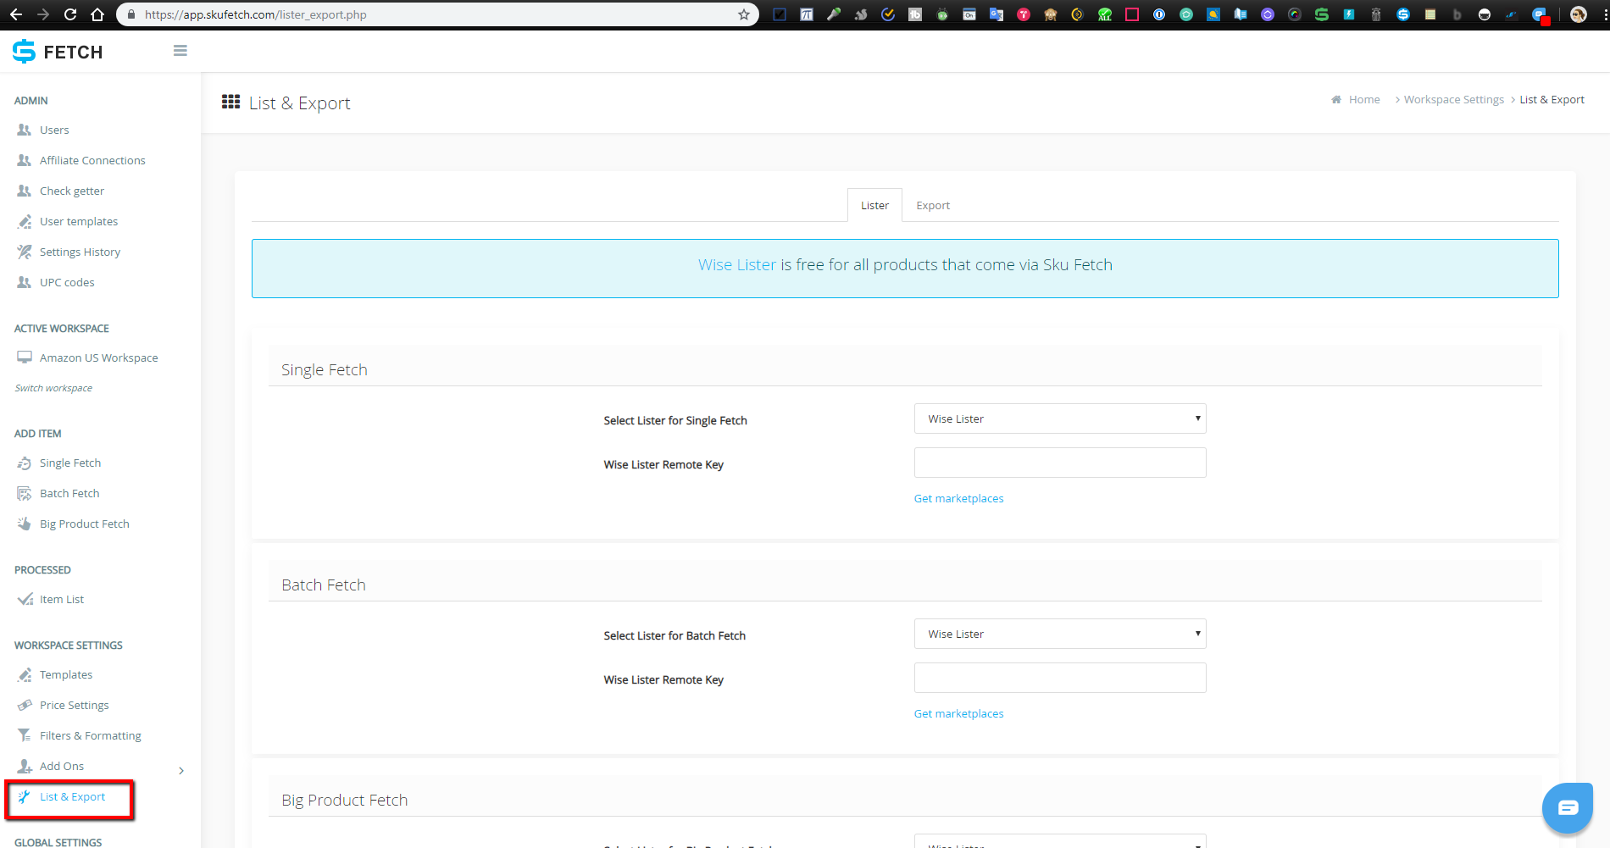Click the Big Product Fetch hand icon
The image size is (1610, 848).
click(25, 524)
